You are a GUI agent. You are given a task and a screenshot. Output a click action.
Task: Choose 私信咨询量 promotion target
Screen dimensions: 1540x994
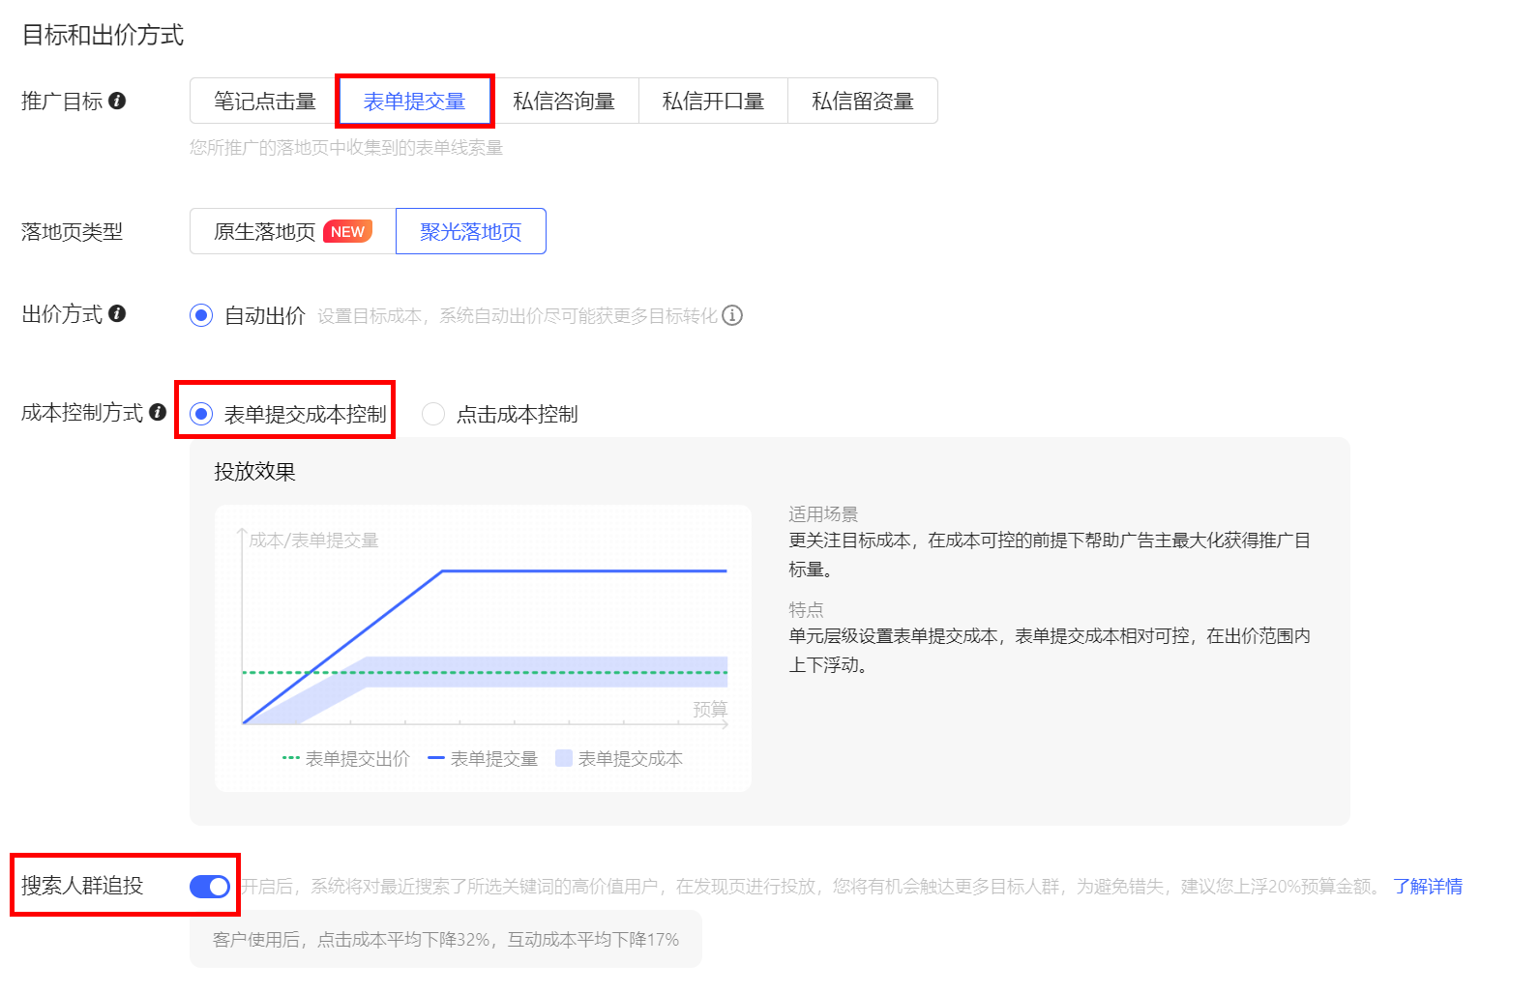click(x=564, y=101)
